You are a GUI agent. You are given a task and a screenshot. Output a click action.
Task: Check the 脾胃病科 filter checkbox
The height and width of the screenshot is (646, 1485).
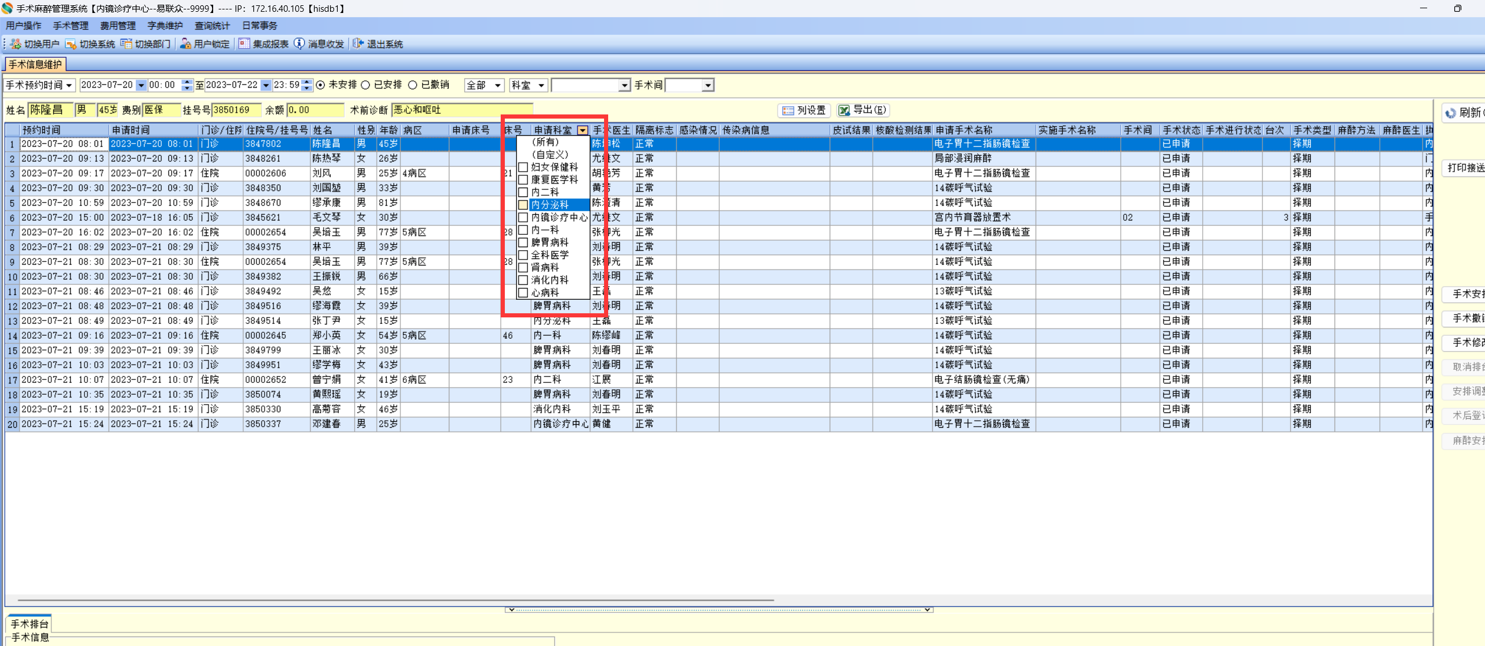[523, 242]
